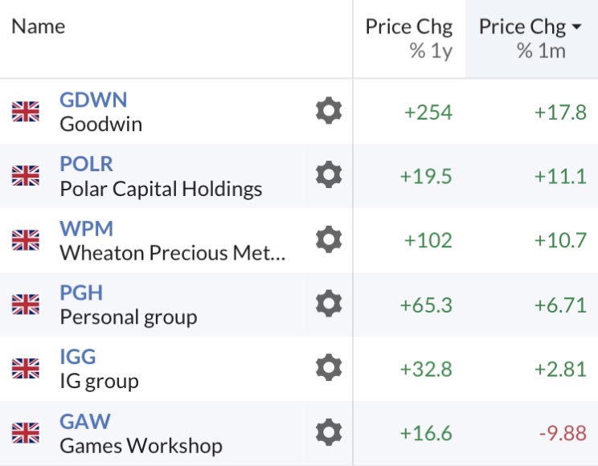The image size is (598, 466).
Task: Click the UK flag next to GDWN
Action: click(26, 112)
